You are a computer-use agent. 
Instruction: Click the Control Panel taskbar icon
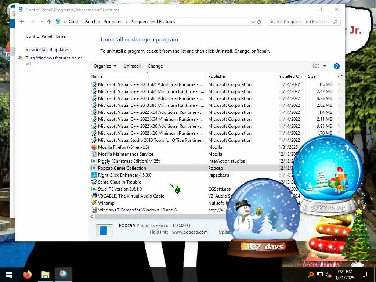[63, 275]
